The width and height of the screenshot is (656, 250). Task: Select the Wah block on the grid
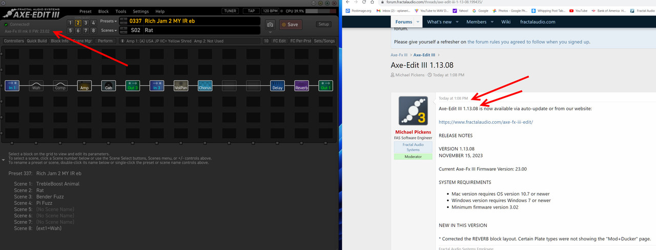(36, 86)
